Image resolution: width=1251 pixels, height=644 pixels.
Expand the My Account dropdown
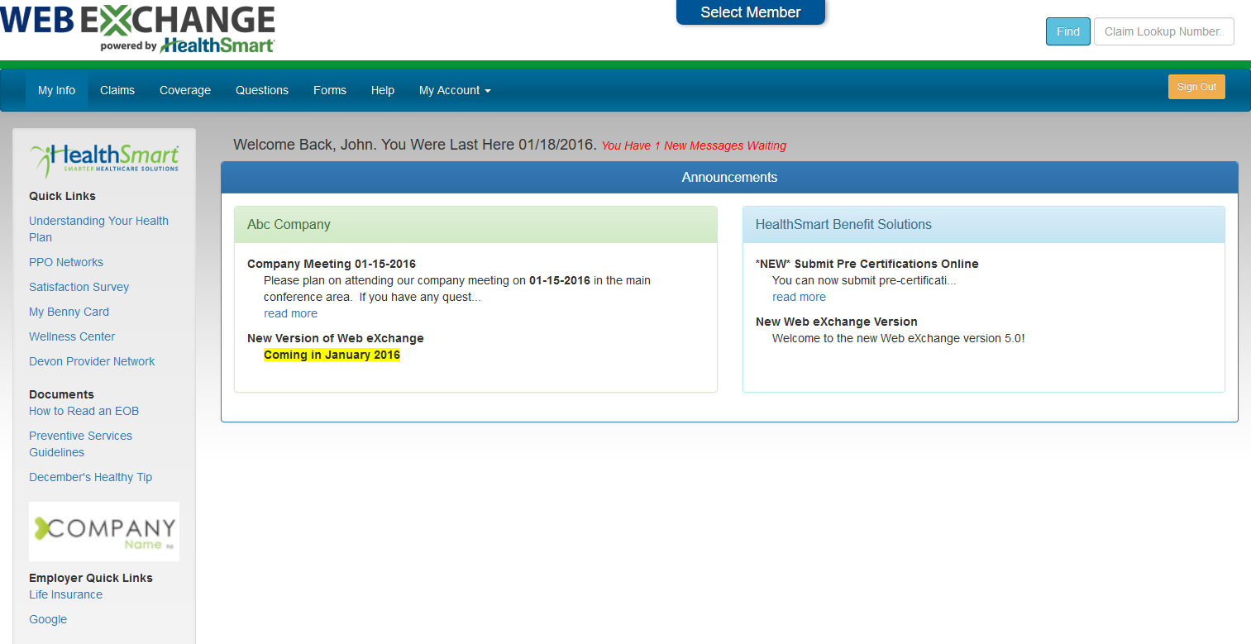click(x=455, y=90)
